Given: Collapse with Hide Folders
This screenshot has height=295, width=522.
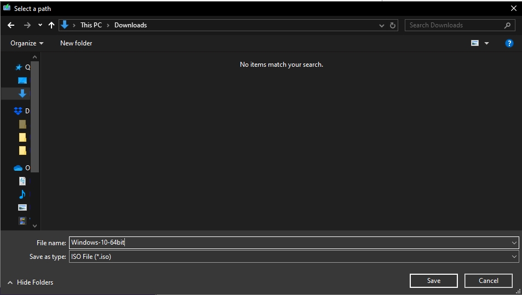Looking at the screenshot, I should click(30, 282).
